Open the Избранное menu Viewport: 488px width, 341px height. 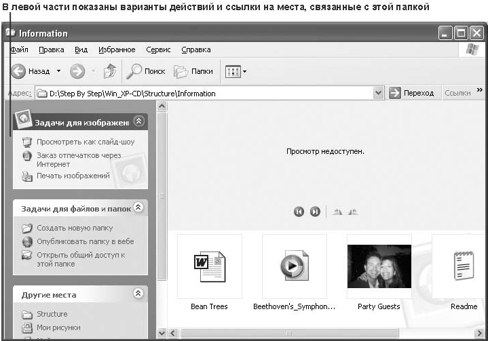point(117,49)
